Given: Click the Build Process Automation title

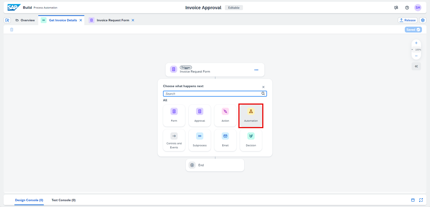Looking at the screenshot, I should click(x=40, y=8).
